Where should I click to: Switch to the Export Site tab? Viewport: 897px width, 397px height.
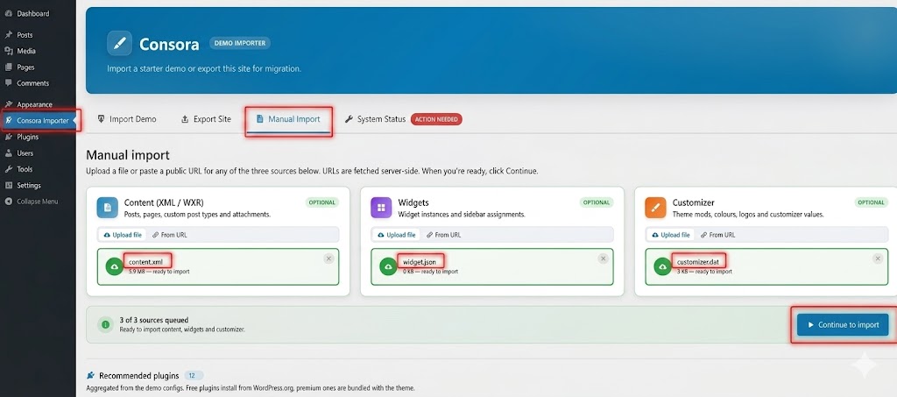[206, 119]
